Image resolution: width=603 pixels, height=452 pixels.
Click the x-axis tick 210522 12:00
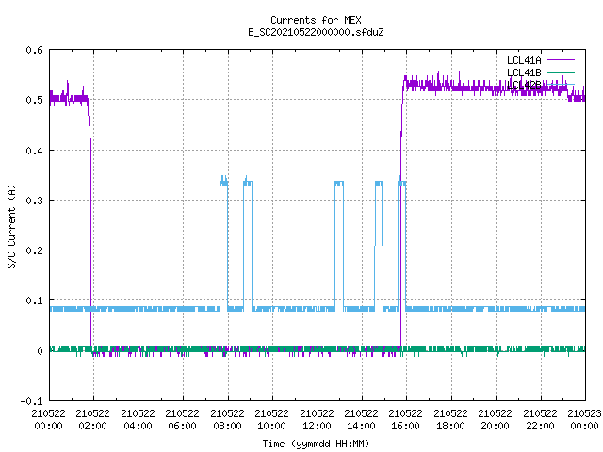pyautogui.click(x=317, y=419)
